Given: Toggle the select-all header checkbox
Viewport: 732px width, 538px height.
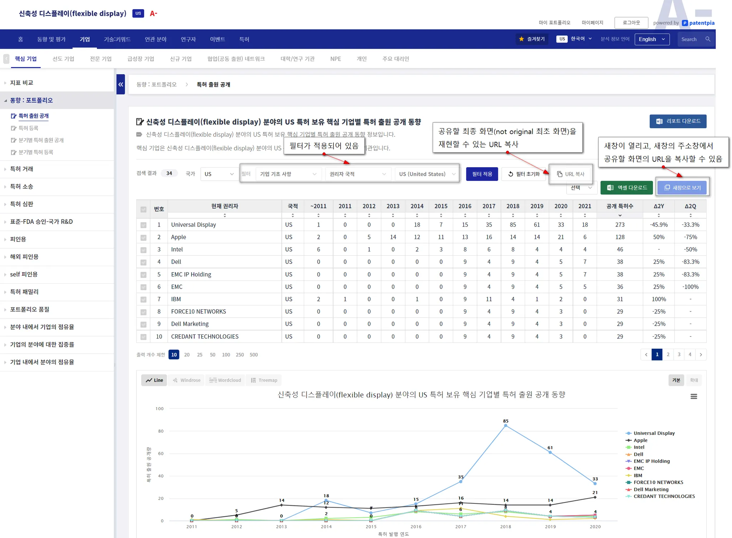Looking at the screenshot, I should [x=143, y=209].
